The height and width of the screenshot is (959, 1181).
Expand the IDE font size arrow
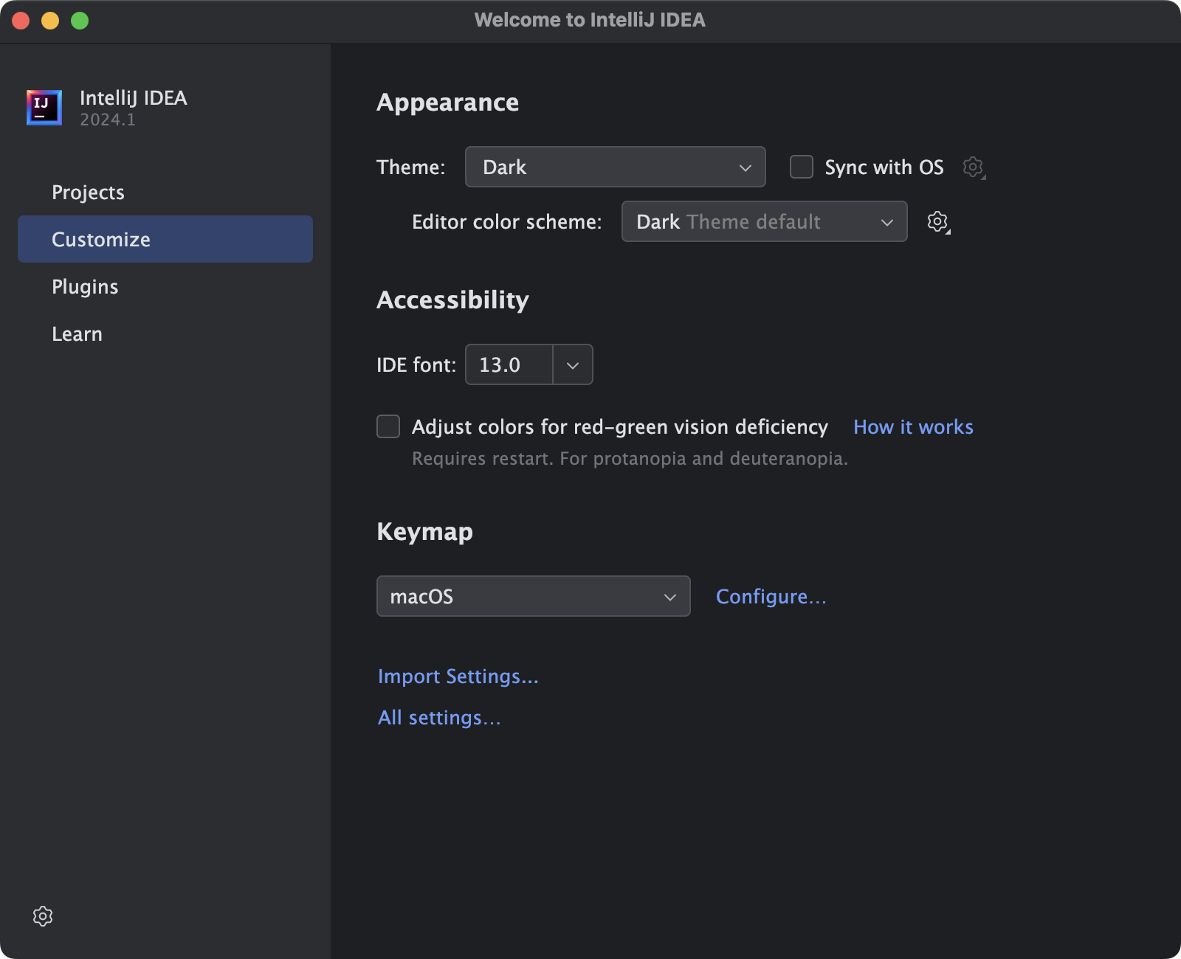pos(573,364)
